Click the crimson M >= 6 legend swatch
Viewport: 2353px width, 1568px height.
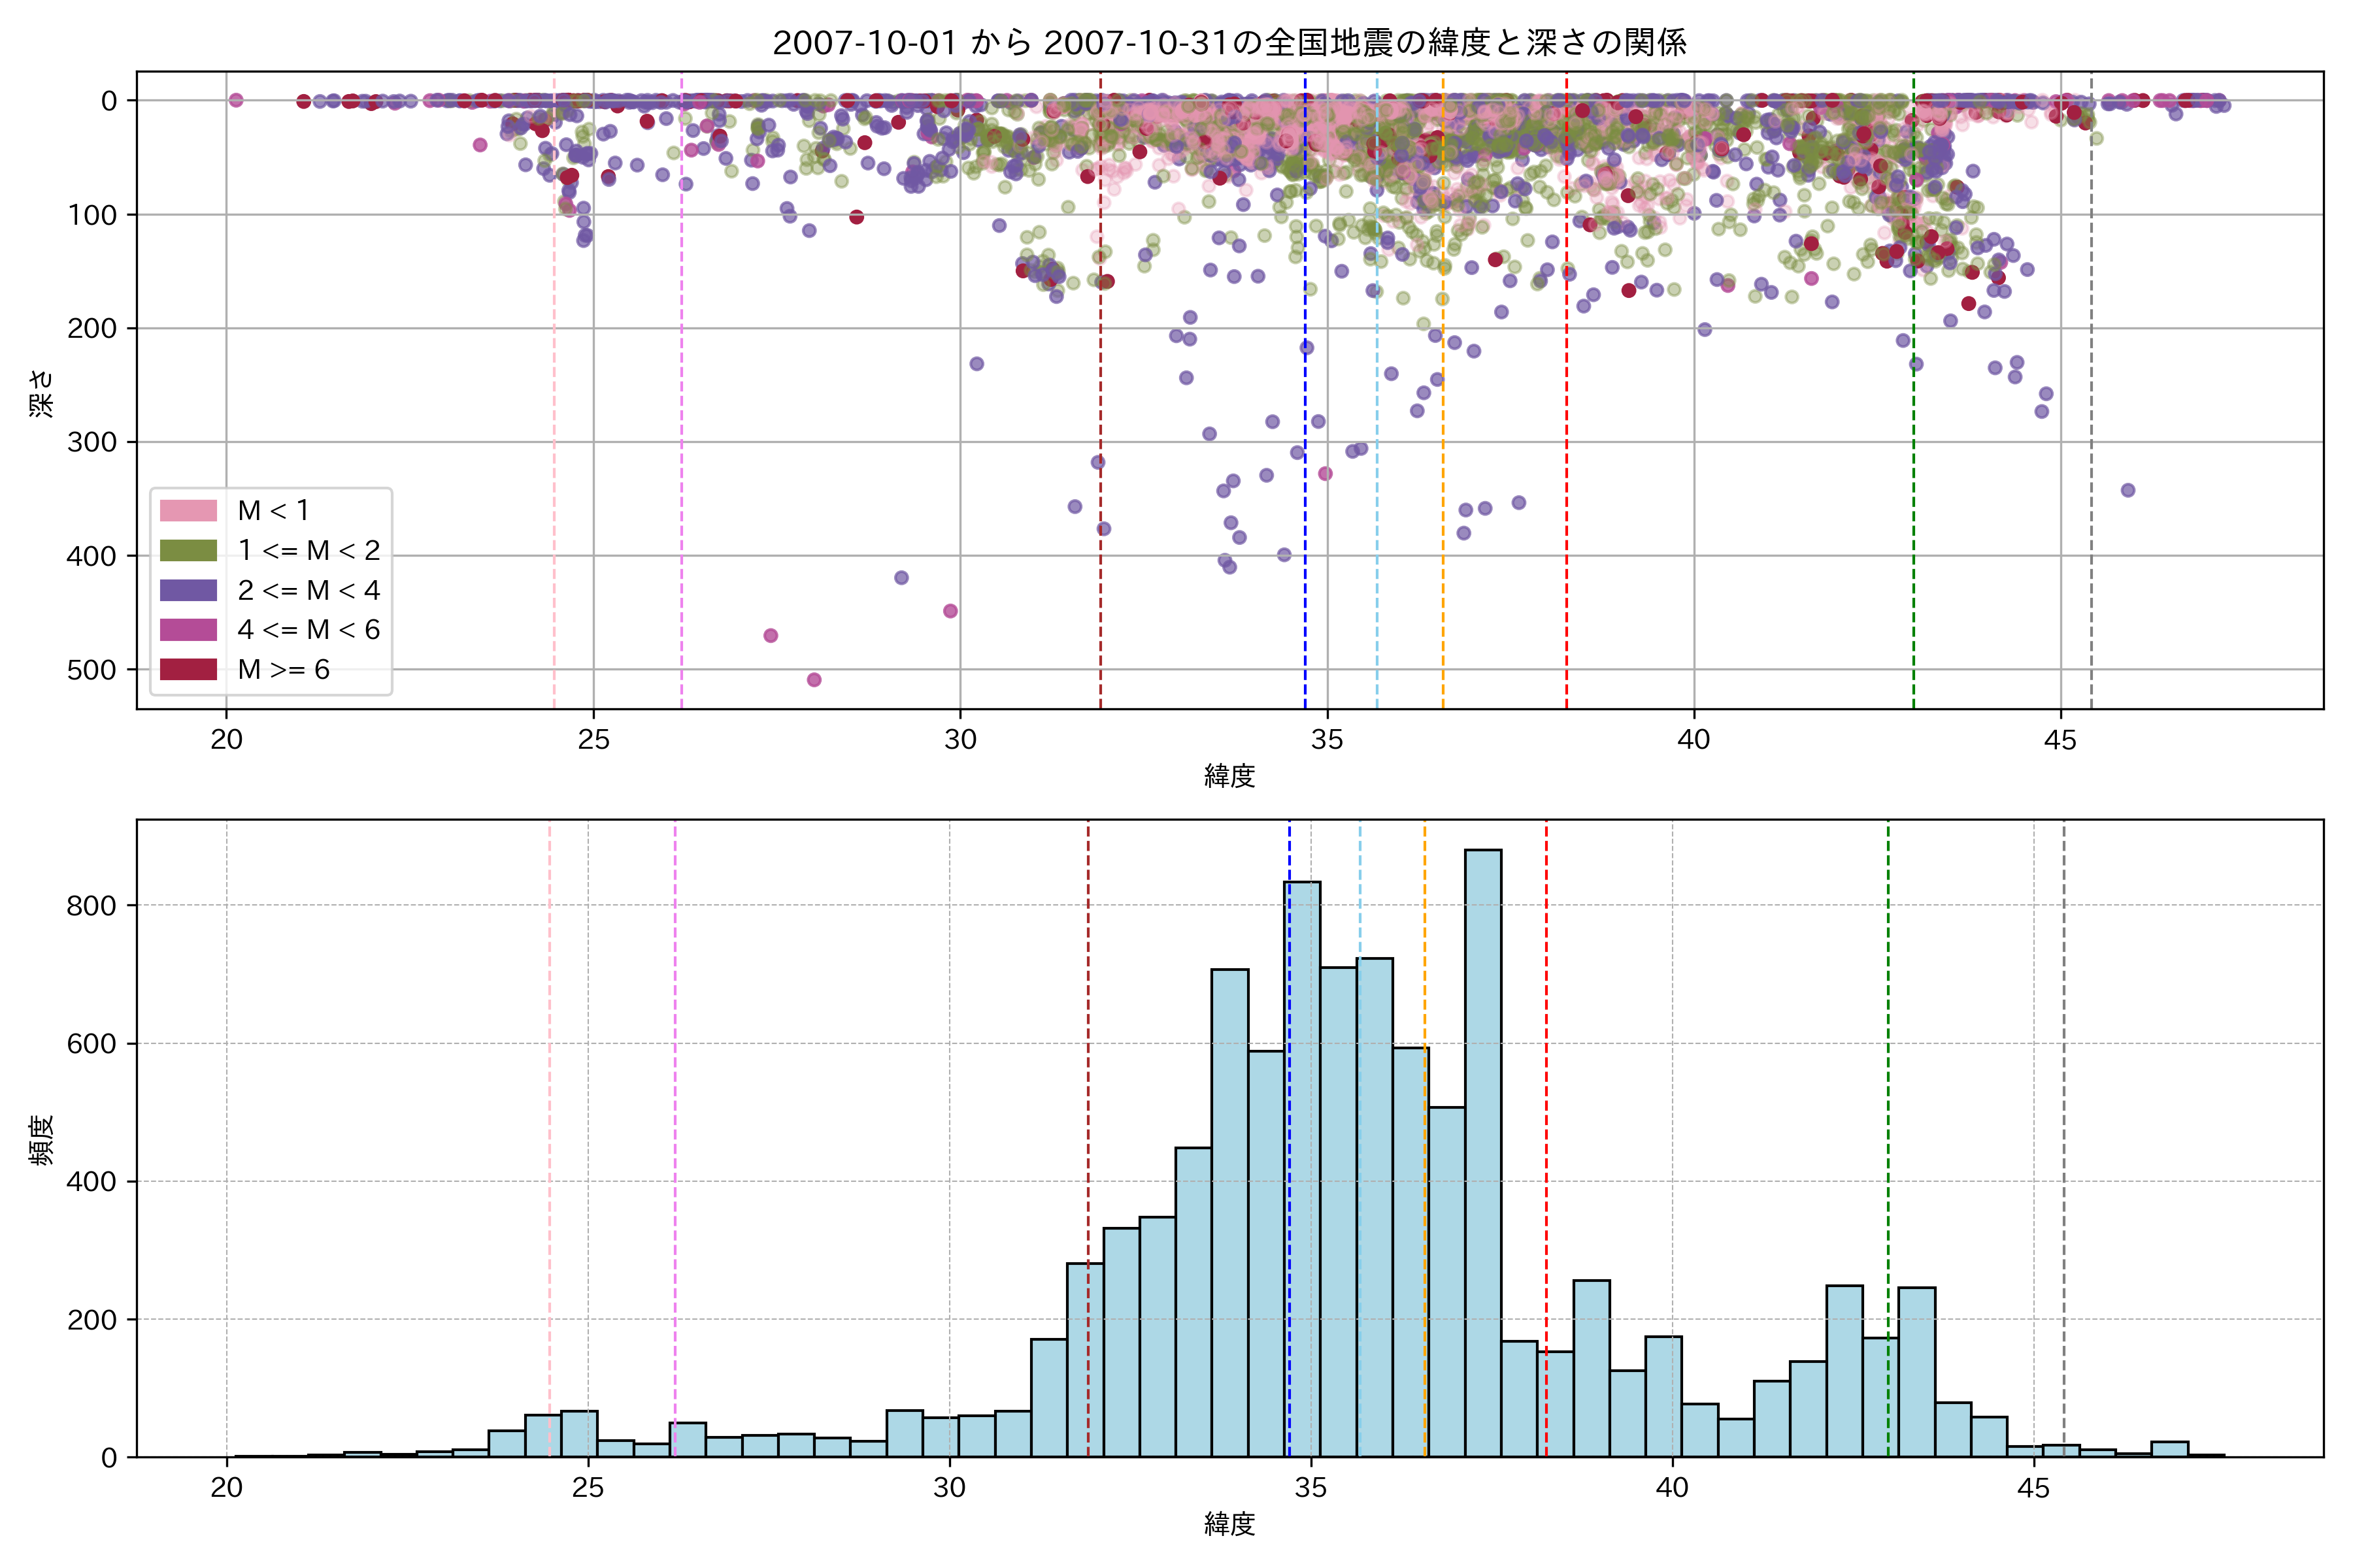(188, 669)
